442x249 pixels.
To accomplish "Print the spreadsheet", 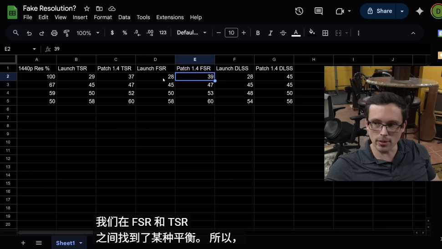I will tap(54, 33).
